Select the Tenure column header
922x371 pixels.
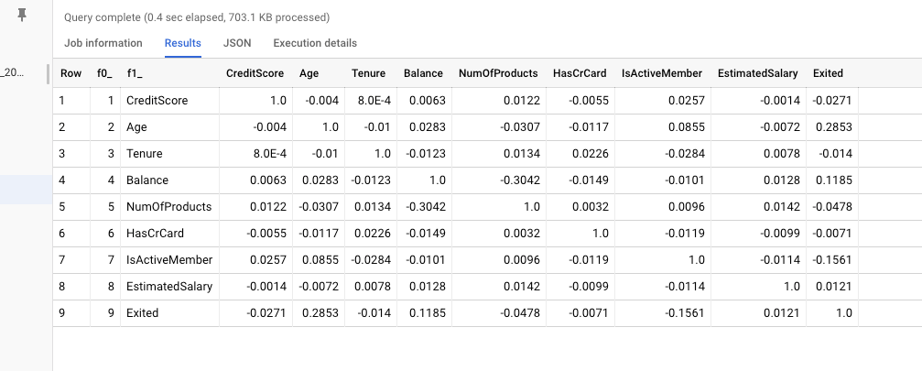coord(368,73)
